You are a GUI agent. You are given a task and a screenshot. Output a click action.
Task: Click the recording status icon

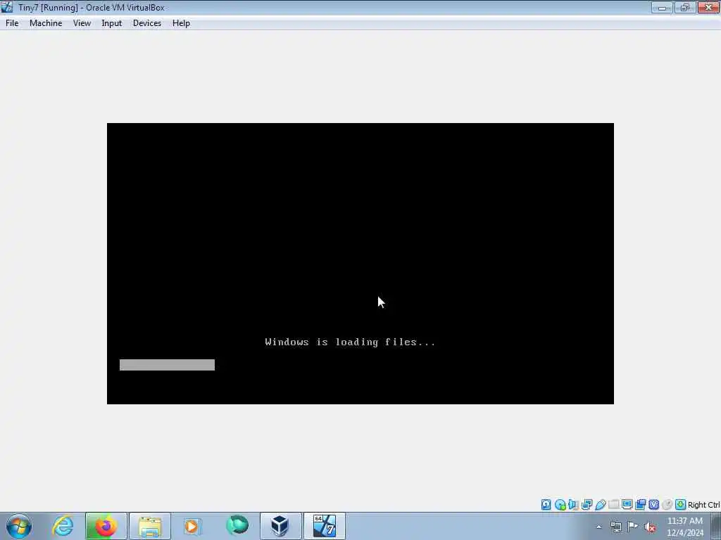[x=641, y=505]
